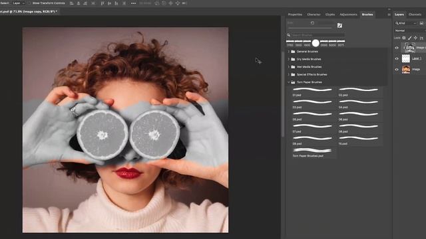Image resolution: width=426 pixels, height=239 pixels.
Task: Toggle Lock position icon
Action: point(415,38)
